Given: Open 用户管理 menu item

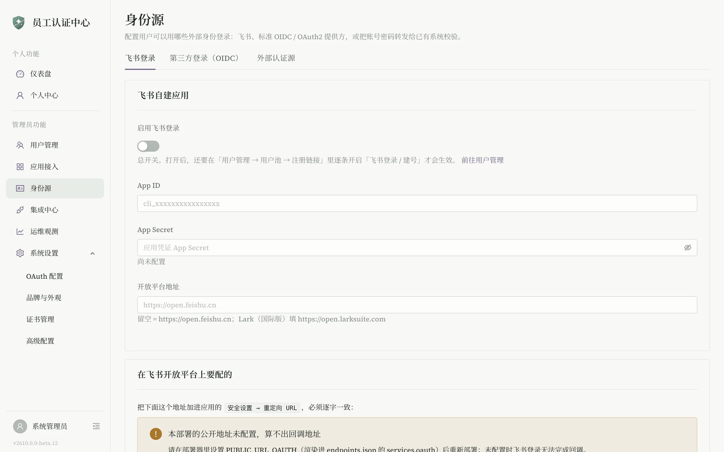Looking at the screenshot, I should pos(55,145).
